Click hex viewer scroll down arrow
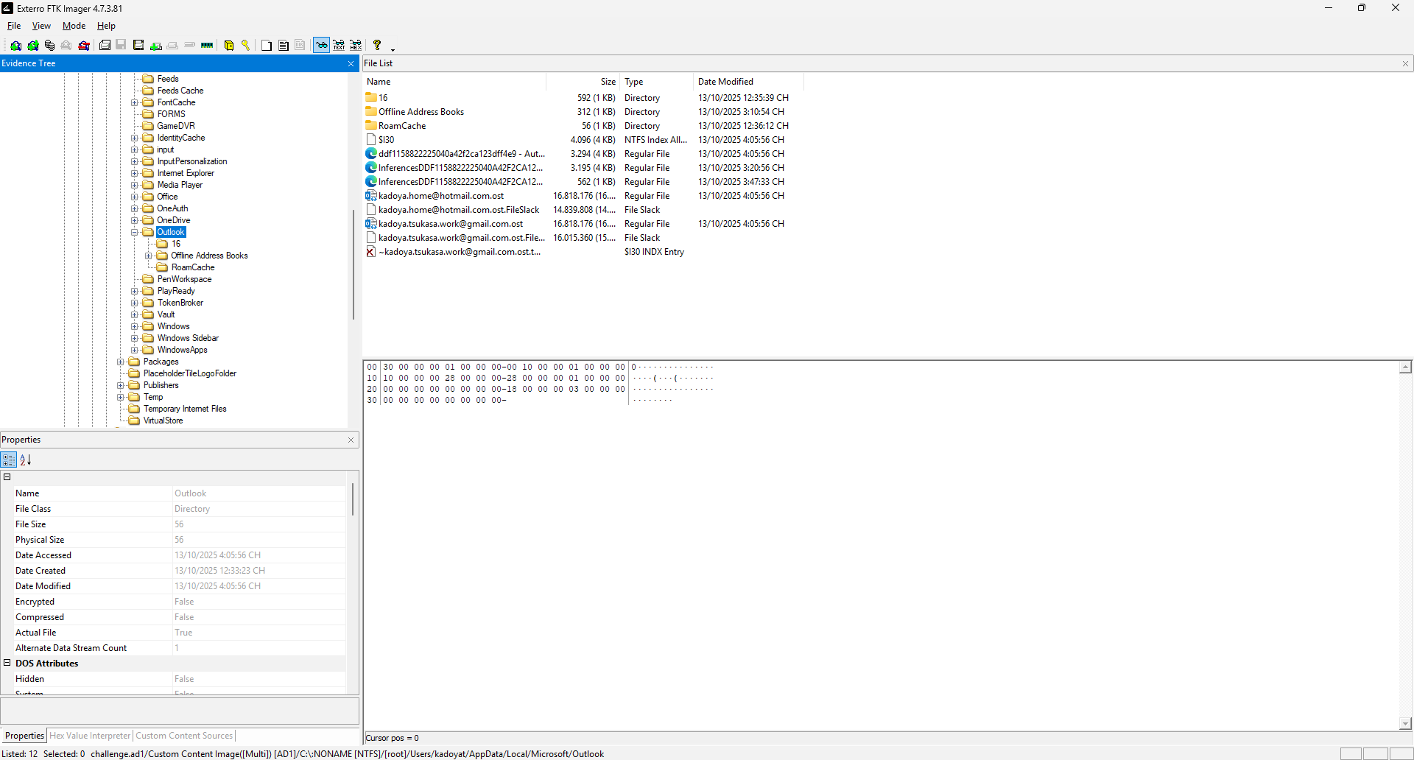 [1406, 724]
